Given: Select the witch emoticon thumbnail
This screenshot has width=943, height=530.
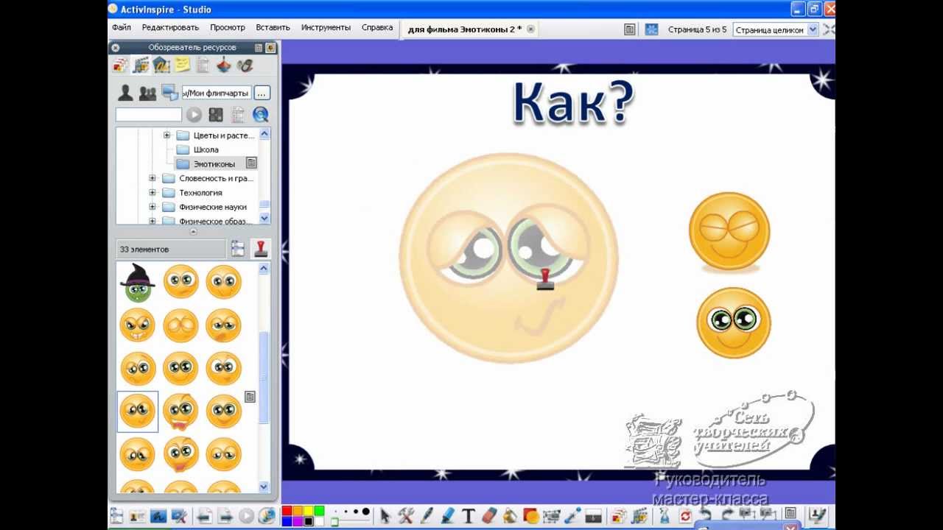Looking at the screenshot, I should click(138, 283).
